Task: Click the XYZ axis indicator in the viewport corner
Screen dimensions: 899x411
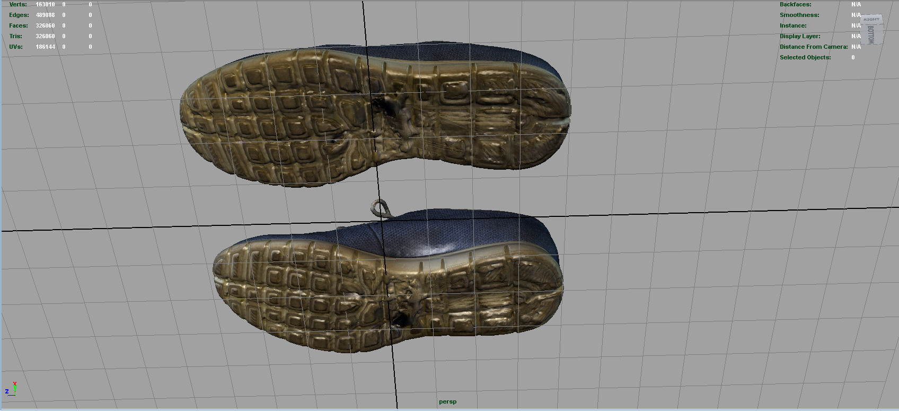Action: coord(11,389)
